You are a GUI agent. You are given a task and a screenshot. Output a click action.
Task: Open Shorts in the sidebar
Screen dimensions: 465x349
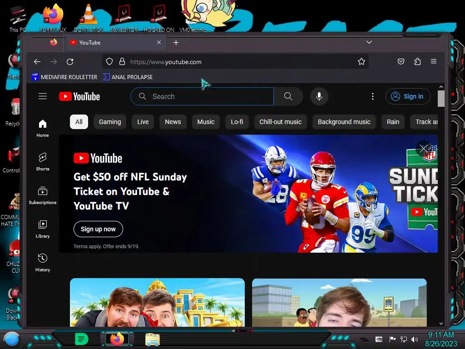pos(43,162)
